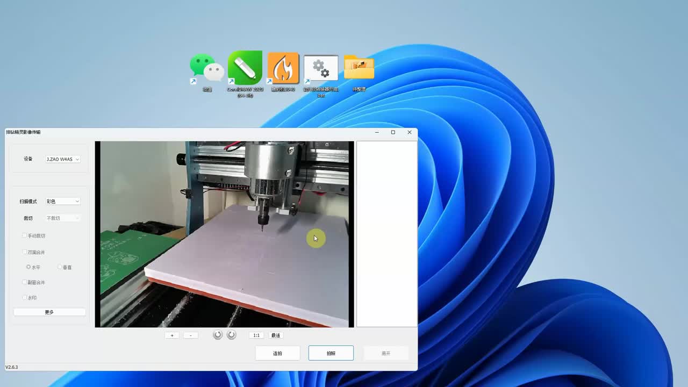Open the orange flame app shortcut
The image size is (688, 387).
click(x=283, y=70)
